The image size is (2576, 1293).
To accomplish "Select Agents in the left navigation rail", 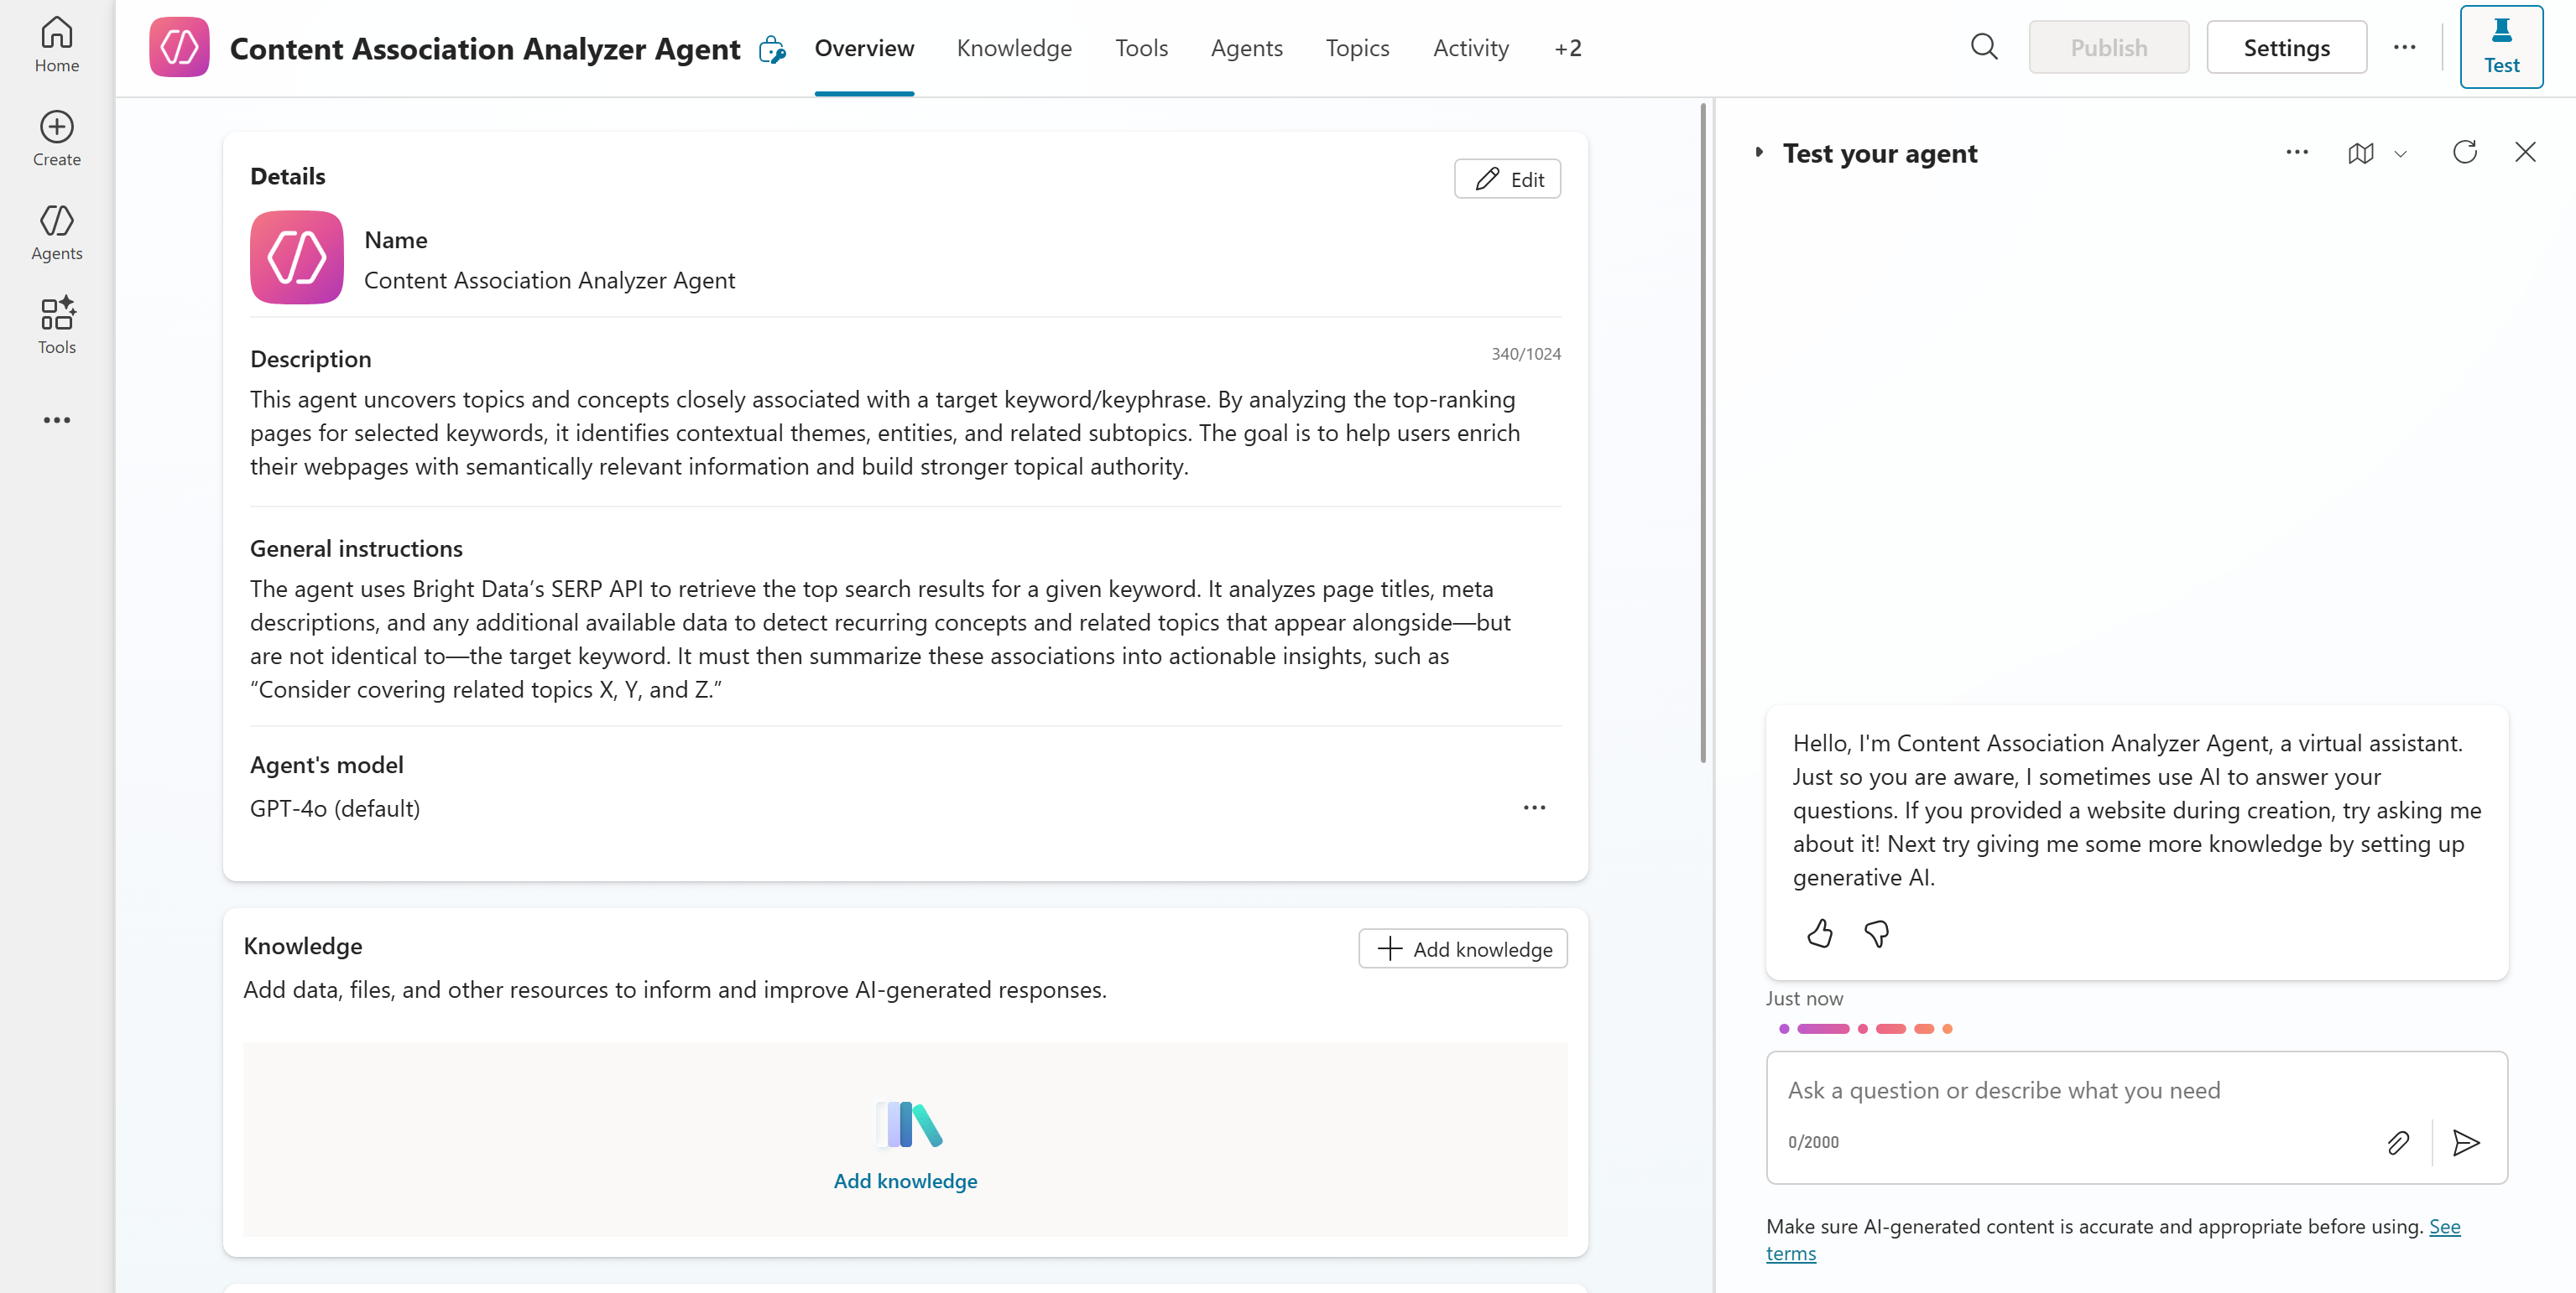I will [x=56, y=231].
